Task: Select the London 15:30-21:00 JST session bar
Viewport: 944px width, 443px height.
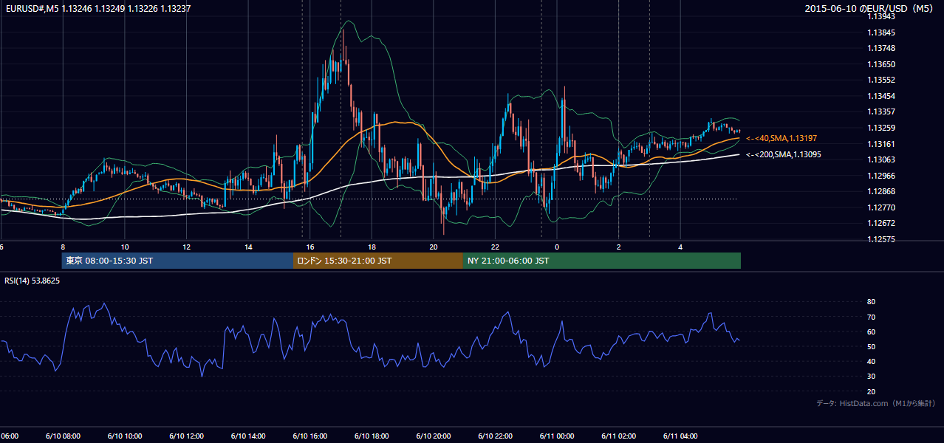Action: pyautogui.click(x=377, y=261)
